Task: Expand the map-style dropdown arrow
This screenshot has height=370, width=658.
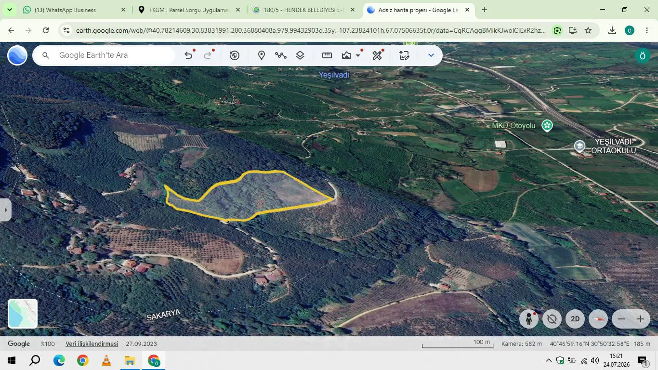Action: tap(358, 55)
